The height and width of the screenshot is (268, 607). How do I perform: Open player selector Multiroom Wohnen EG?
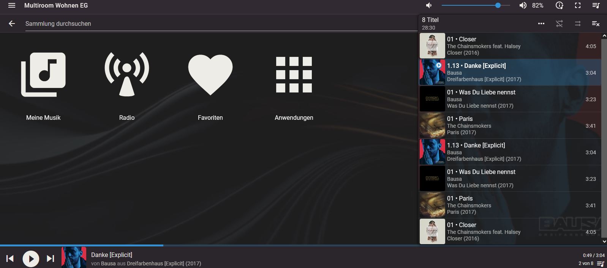click(56, 6)
